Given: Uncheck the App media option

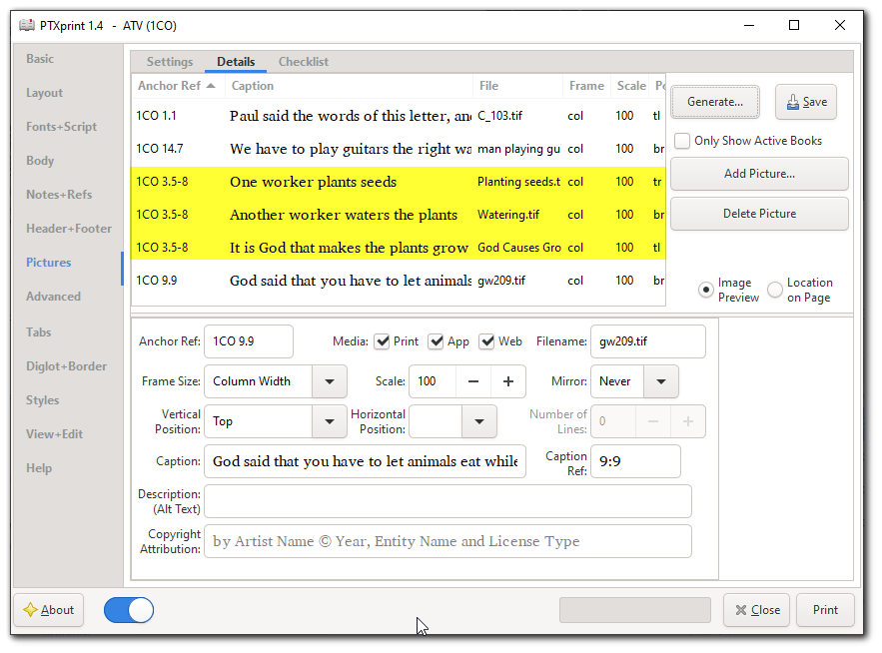Looking at the screenshot, I should tap(434, 340).
